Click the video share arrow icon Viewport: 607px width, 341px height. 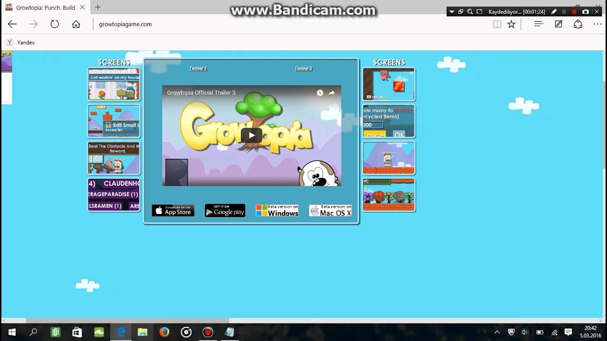[x=331, y=93]
